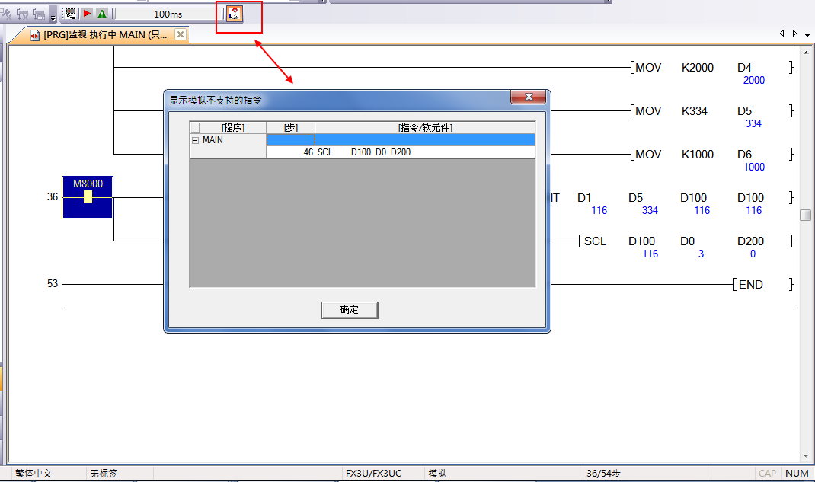Click the highlighted blue step cell

pyautogui.click(x=290, y=140)
